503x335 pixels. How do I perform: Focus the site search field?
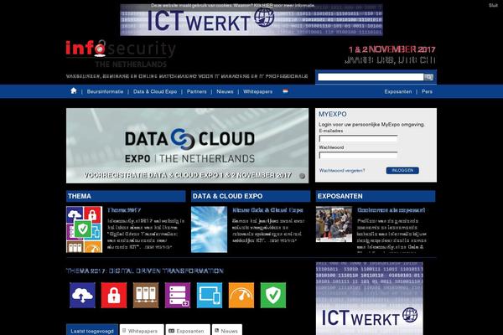[371, 77]
